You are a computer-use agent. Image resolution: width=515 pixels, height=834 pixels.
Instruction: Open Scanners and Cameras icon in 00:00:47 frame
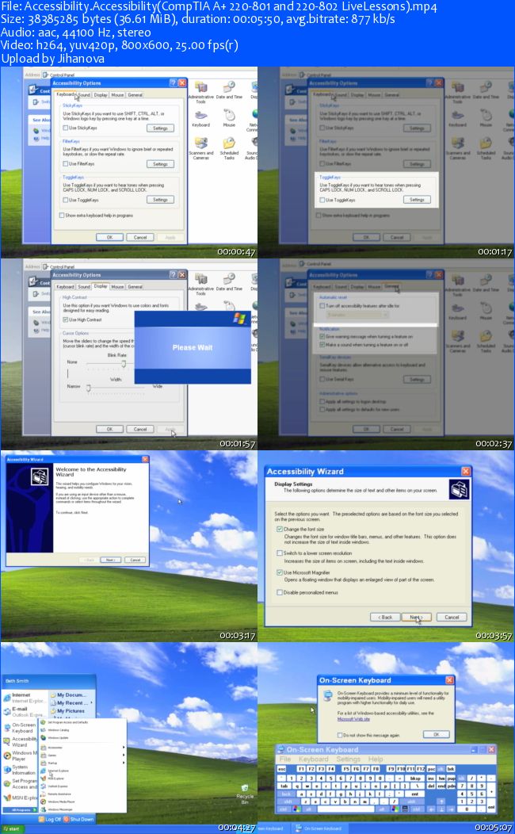(200, 143)
